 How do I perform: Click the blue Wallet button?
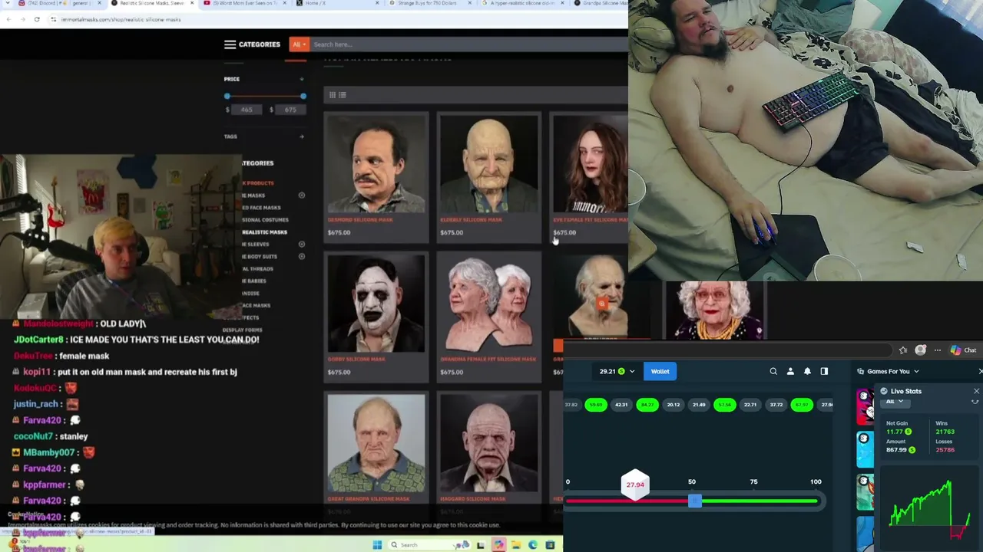coord(660,371)
